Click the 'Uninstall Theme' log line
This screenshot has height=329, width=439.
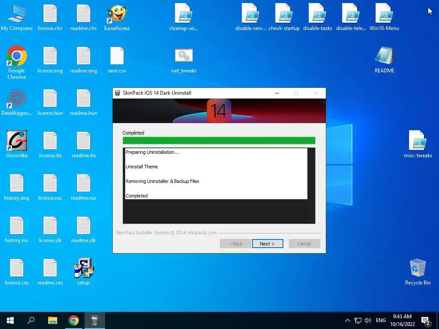pos(141,167)
